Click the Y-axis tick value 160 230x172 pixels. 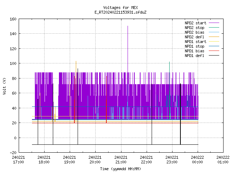click(x=13, y=19)
